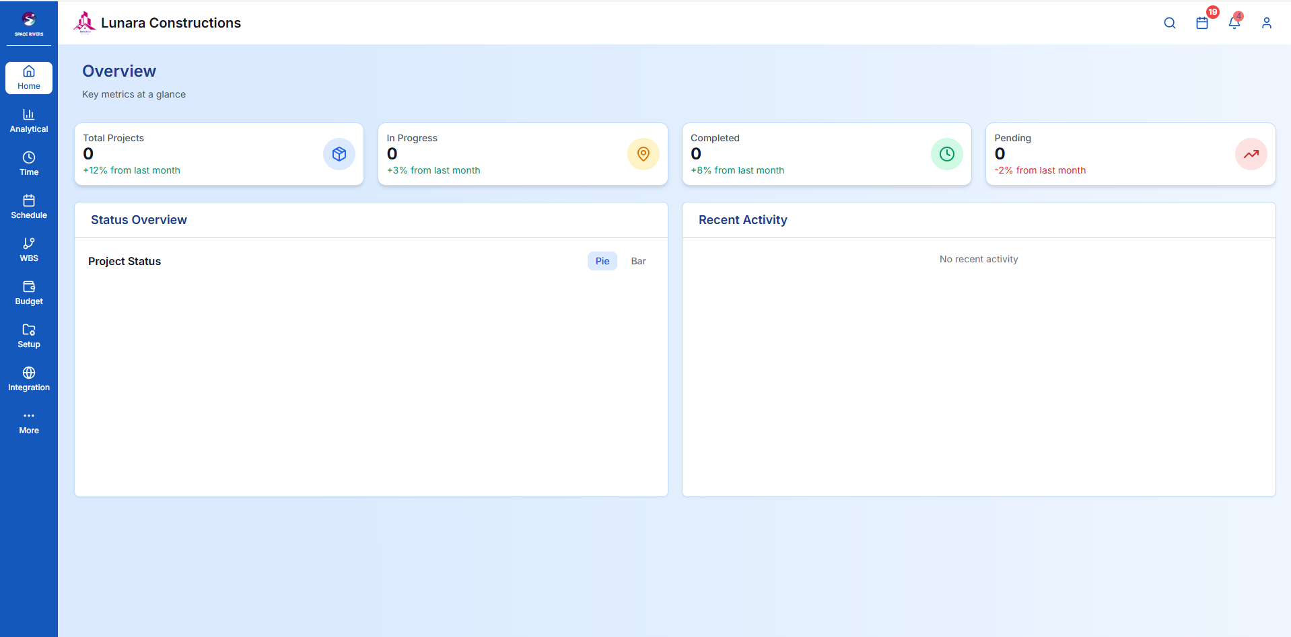1291x637 pixels.
Task: Switch Project Status chart to Bar view
Action: click(x=637, y=261)
